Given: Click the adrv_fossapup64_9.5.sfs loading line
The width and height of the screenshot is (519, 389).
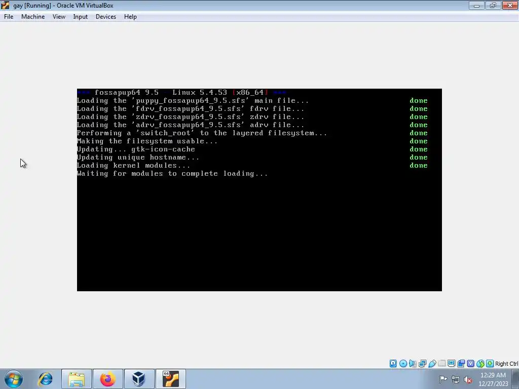Looking at the screenshot, I should (191, 125).
